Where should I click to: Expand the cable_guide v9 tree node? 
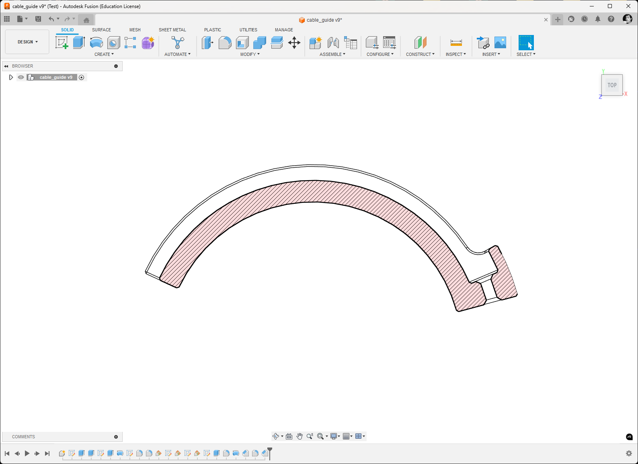(x=11, y=77)
